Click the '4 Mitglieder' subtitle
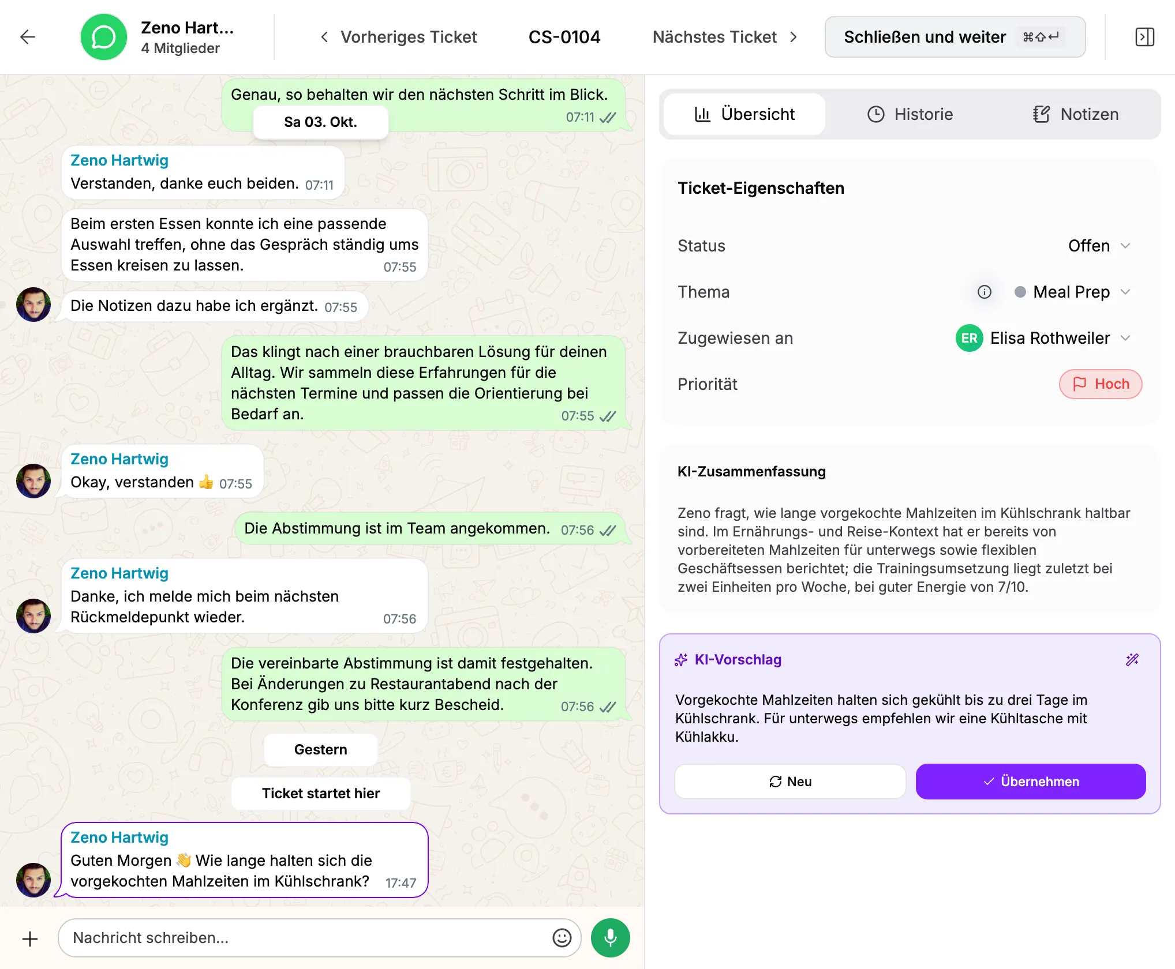The image size is (1175, 969). (180, 48)
